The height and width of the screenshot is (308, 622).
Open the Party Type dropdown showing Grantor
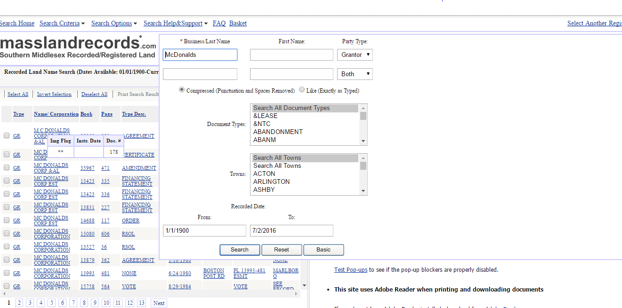tap(355, 55)
